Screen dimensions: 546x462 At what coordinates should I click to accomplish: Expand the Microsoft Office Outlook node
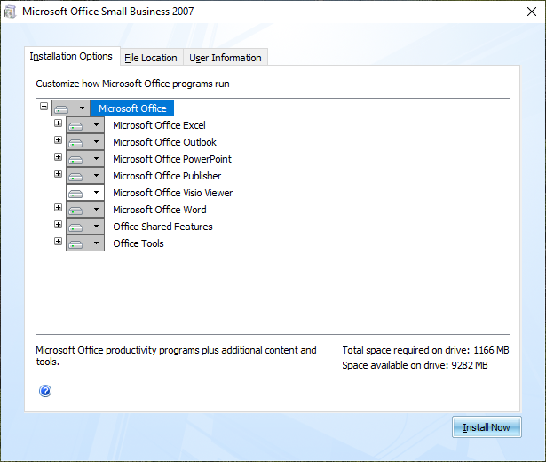click(x=59, y=140)
